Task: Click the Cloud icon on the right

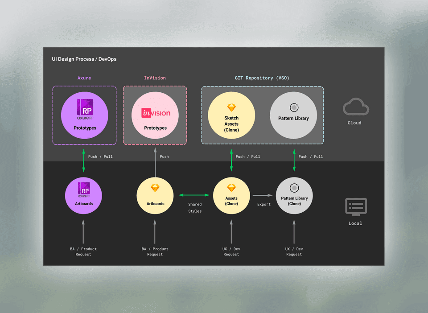Action: coord(355,107)
